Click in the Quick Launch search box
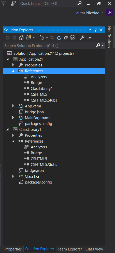 [x=48, y=3]
